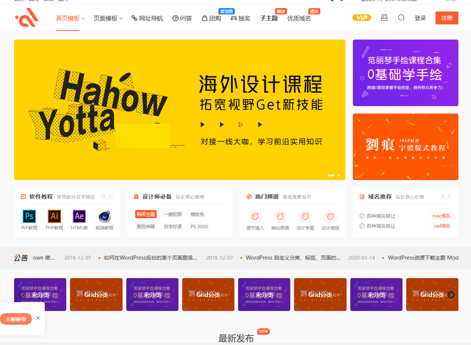
Task: Open the 团购 menu item
Action: 211,18
